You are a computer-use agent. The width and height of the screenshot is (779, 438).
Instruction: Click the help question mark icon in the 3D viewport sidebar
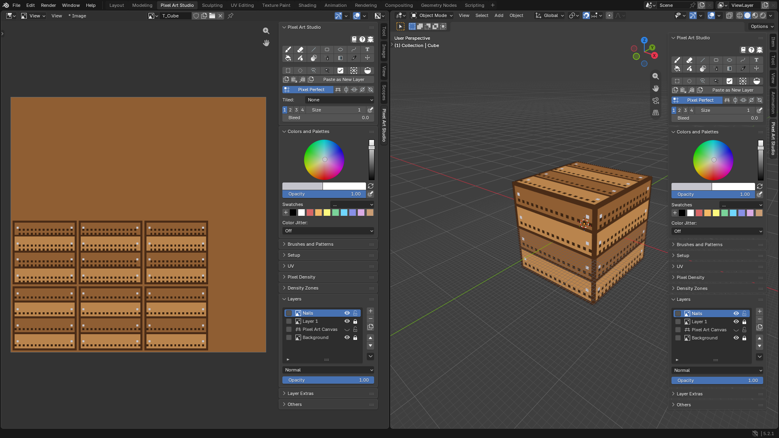coord(751,50)
